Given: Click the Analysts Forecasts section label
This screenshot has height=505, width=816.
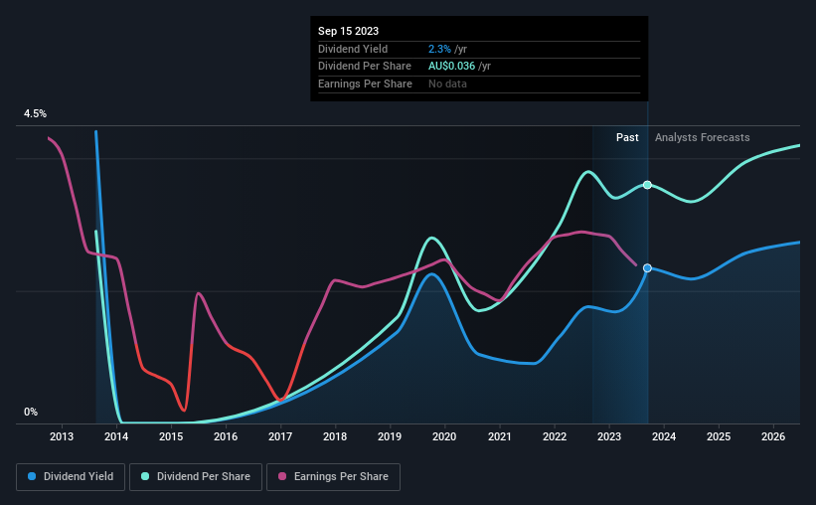Looking at the screenshot, I should coord(702,137).
